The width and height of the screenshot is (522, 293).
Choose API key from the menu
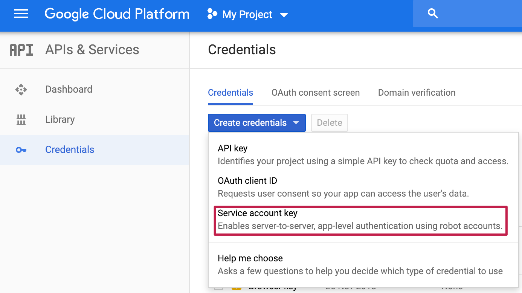pos(232,148)
